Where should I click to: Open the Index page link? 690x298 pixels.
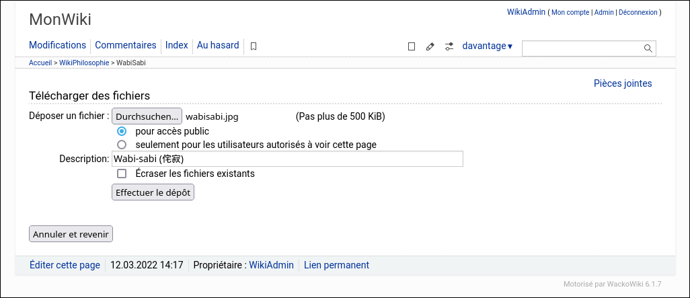click(x=177, y=45)
